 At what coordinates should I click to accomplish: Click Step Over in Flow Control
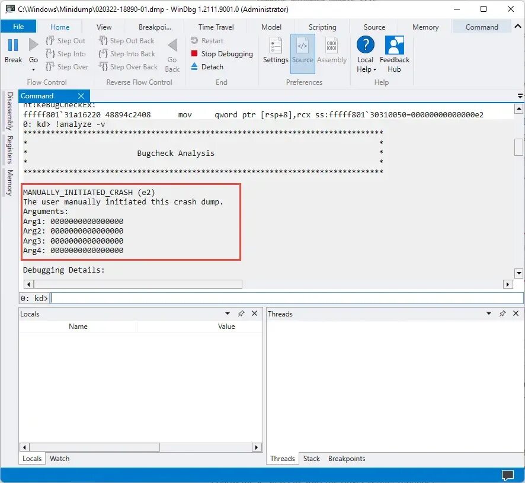click(x=67, y=66)
